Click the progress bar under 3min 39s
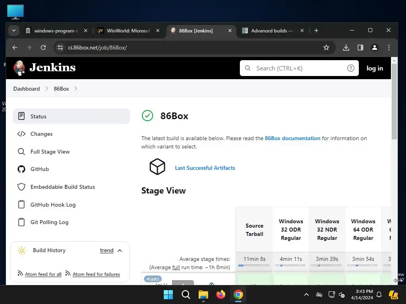 coord(326,265)
